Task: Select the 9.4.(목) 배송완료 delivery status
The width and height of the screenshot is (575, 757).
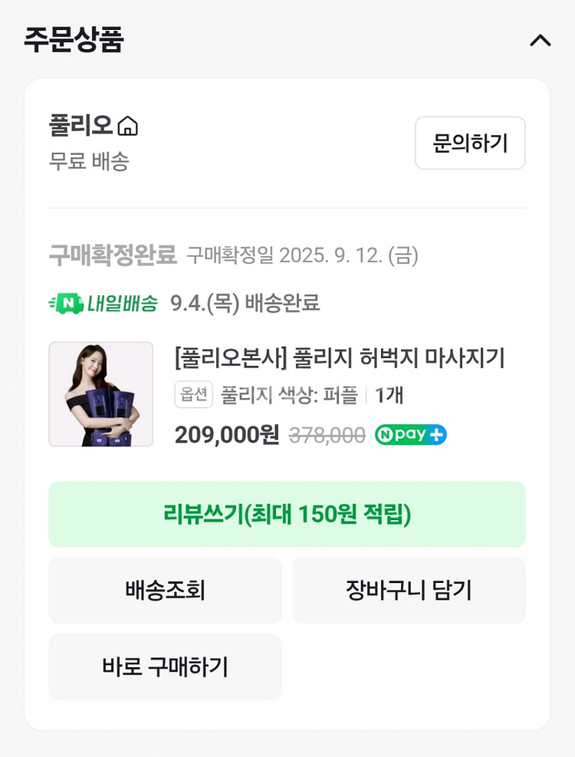Action: [x=245, y=303]
